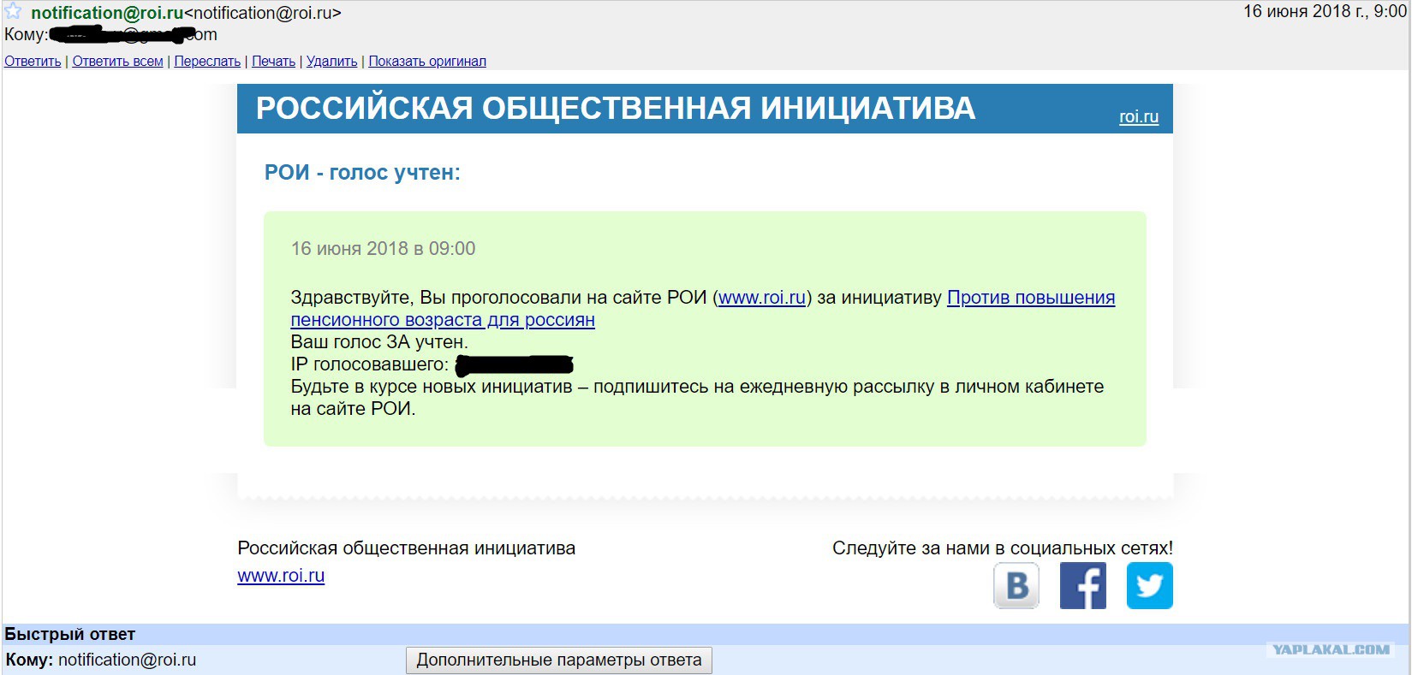
Task: Click the date '16 июня 2018 г., 9:00'
Action: coord(1325,12)
